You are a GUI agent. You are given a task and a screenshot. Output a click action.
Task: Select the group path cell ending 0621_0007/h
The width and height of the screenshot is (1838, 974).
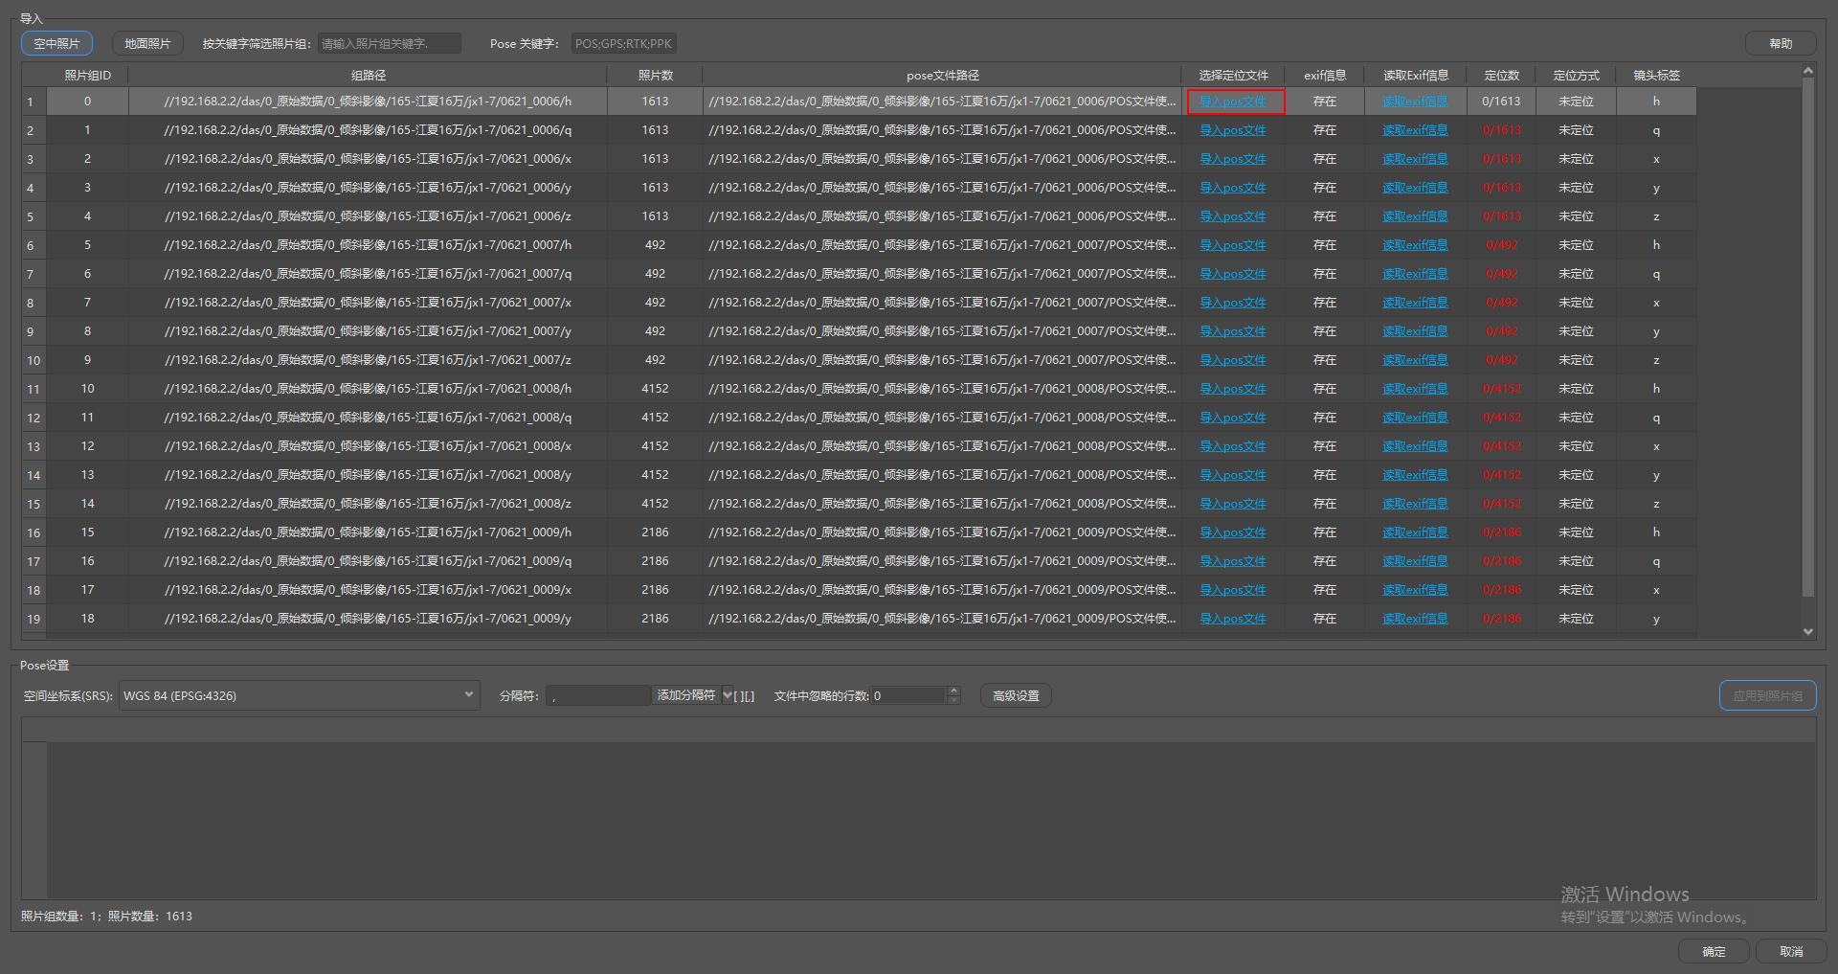pos(368,245)
